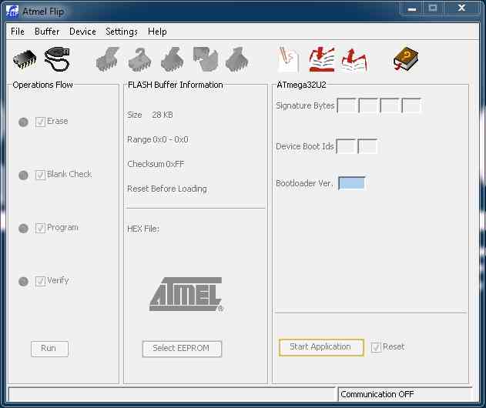This screenshot has height=408, width=486.
Task: Click the Load HEX File book icon
Action: click(x=321, y=59)
